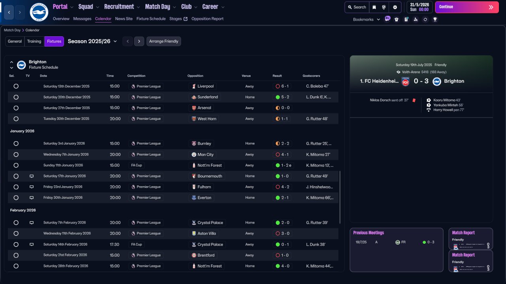Screen dimensions: 506x284
Task: Click the Man City club crest
Action: pyautogui.click(x=194, y=155)
